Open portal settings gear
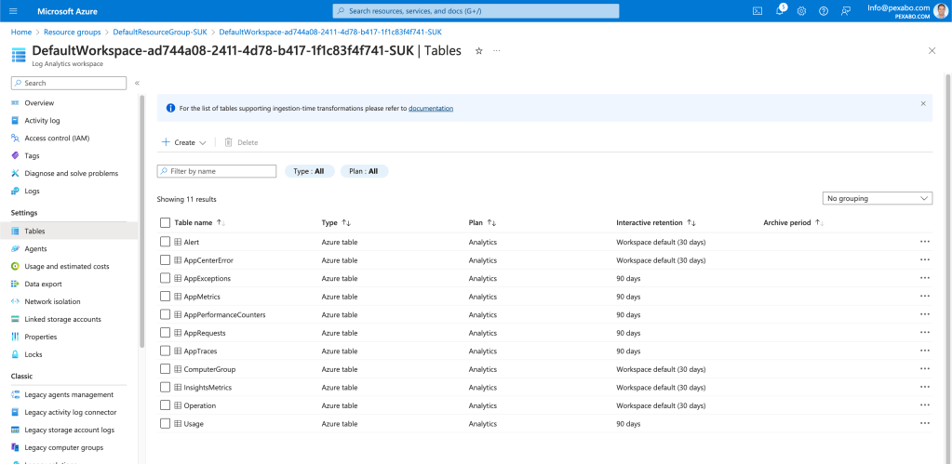Image resolution: width=952 pixels, height=464 pixels. pos(801,11)
